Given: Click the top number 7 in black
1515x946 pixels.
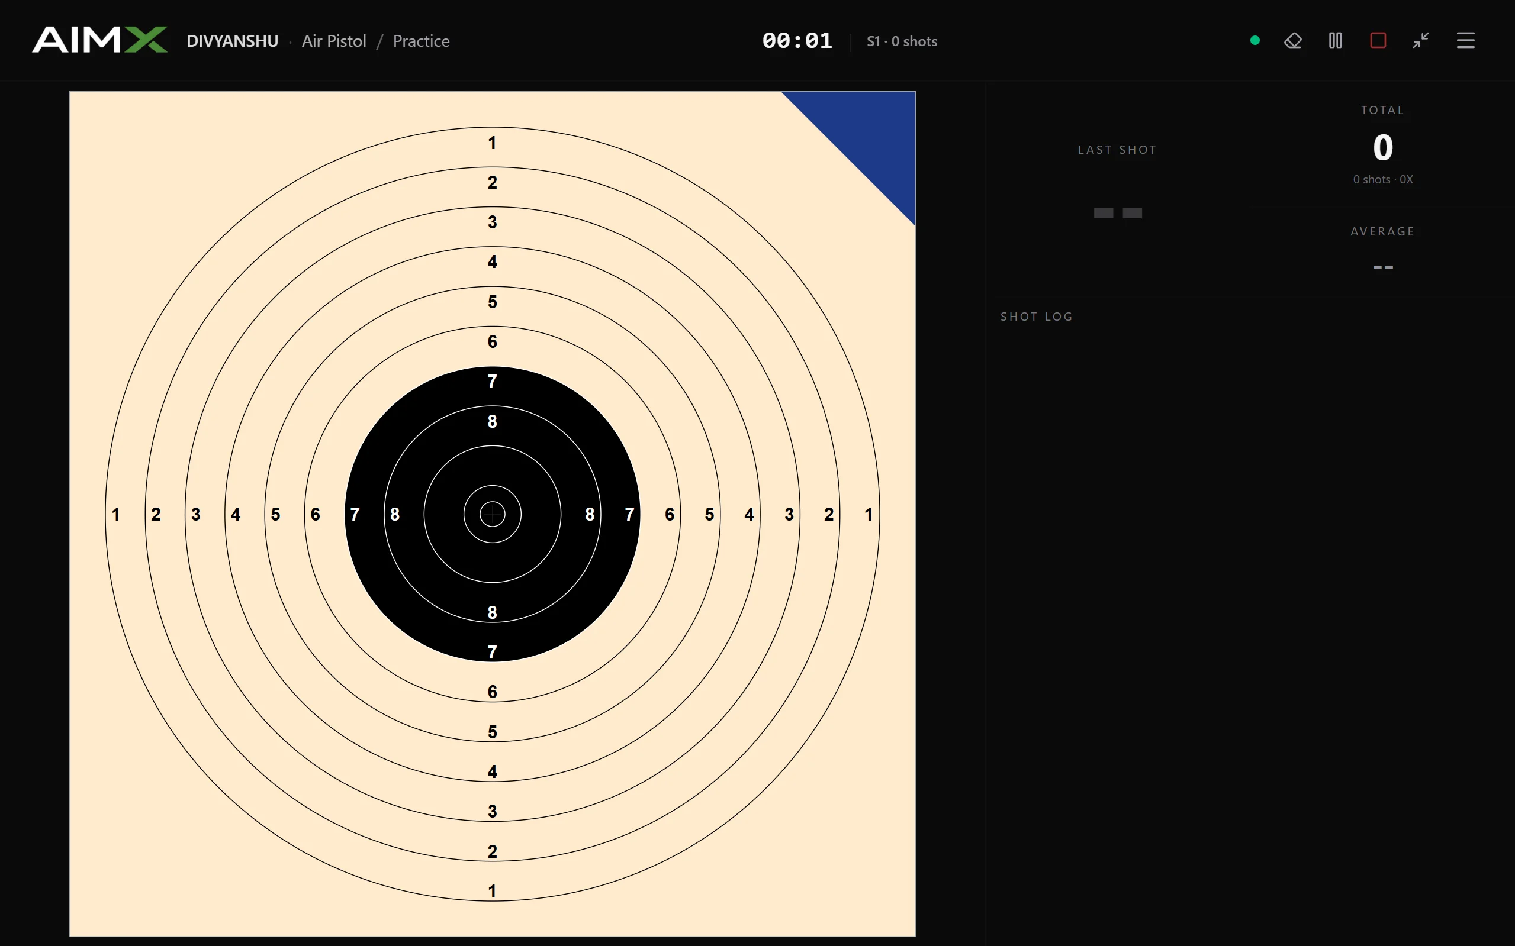Looking at the screenshot, I should tap(493, 381).
